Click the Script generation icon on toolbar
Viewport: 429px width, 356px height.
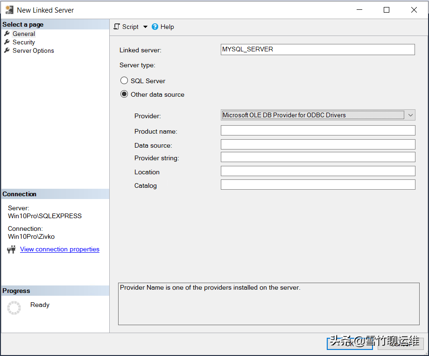(x=115, y=27)
